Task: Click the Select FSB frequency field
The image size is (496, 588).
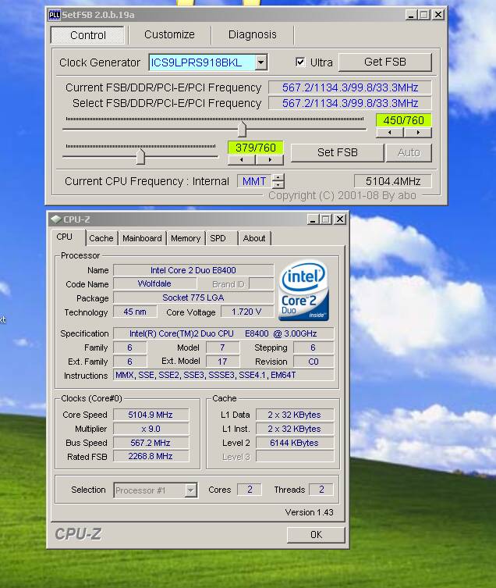Action: point(350,103)
